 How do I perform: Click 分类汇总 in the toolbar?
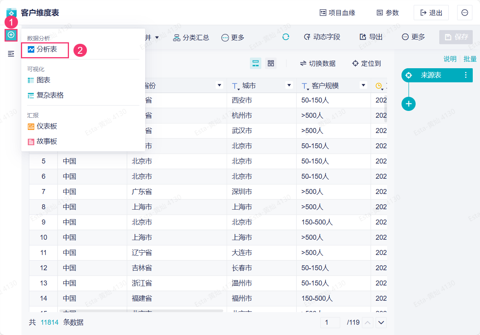tap(191, 37)
